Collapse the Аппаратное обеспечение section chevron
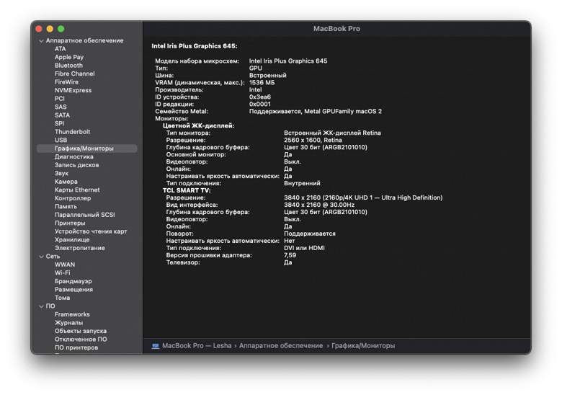Image resolution: width=562 pixels, height=395 pixels. [41, 41]
